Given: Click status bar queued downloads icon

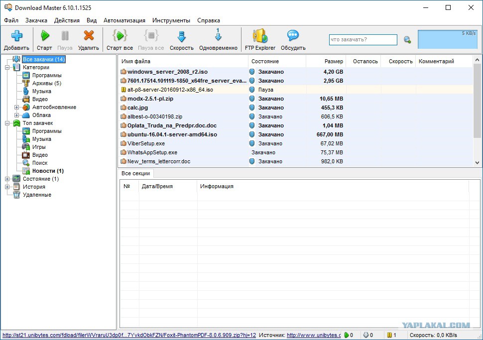Looking at the screenshot, I should coord(366,335).
